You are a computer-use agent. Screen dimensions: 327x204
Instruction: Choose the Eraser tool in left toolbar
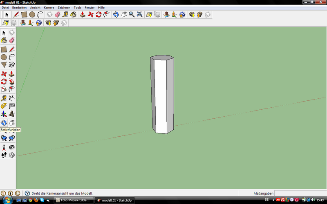click(12, 40)
